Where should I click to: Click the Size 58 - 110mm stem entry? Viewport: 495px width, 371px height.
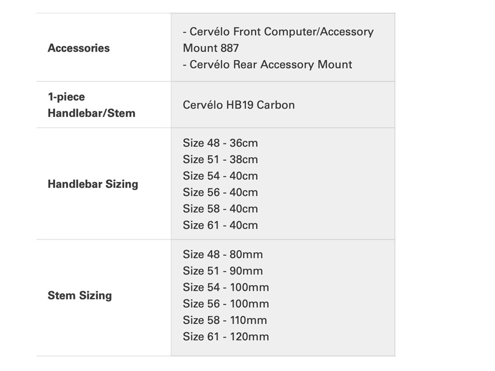pyautogui.click(x=225, y=320)
